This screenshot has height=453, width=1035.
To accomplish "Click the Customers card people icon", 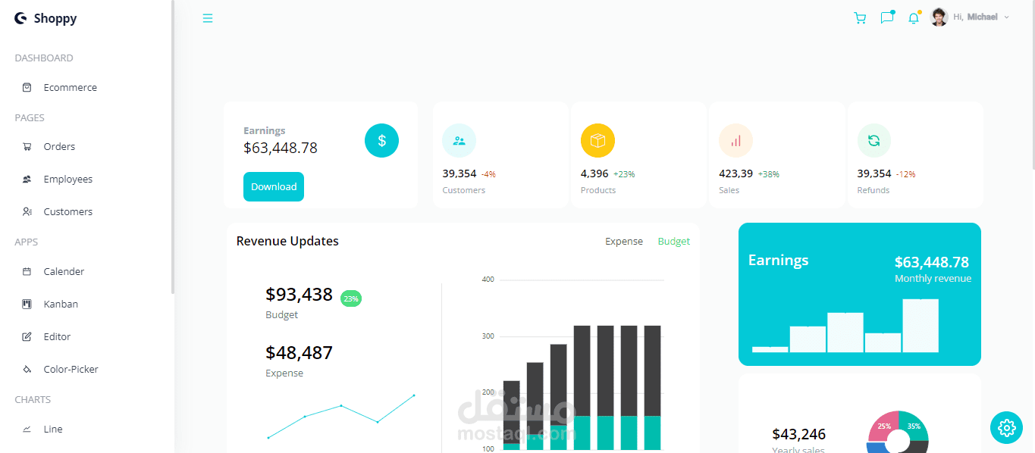I will 459,140.
